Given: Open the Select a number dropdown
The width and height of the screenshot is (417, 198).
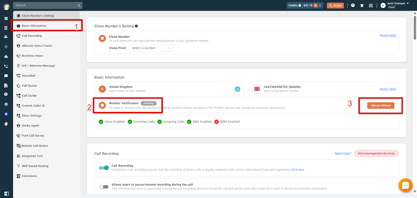Looking at the screenshot, I should (151, 48).
